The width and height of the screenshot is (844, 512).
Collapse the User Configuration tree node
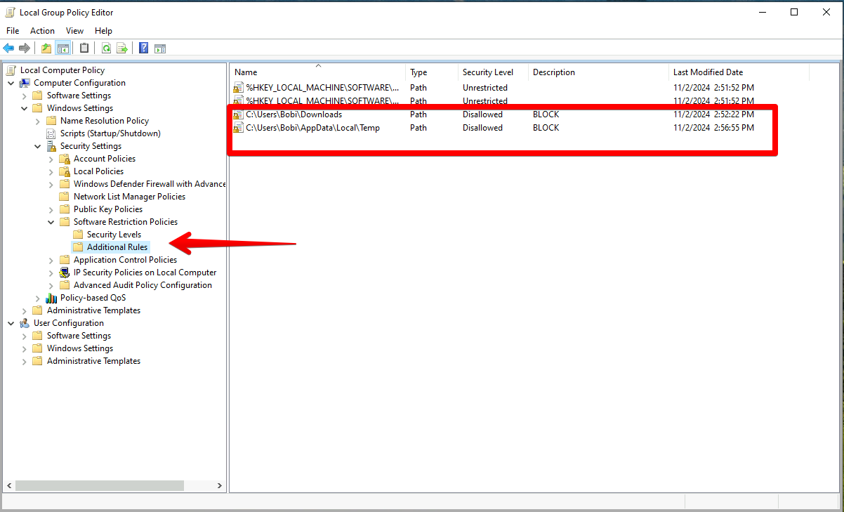tap(11, 323)
